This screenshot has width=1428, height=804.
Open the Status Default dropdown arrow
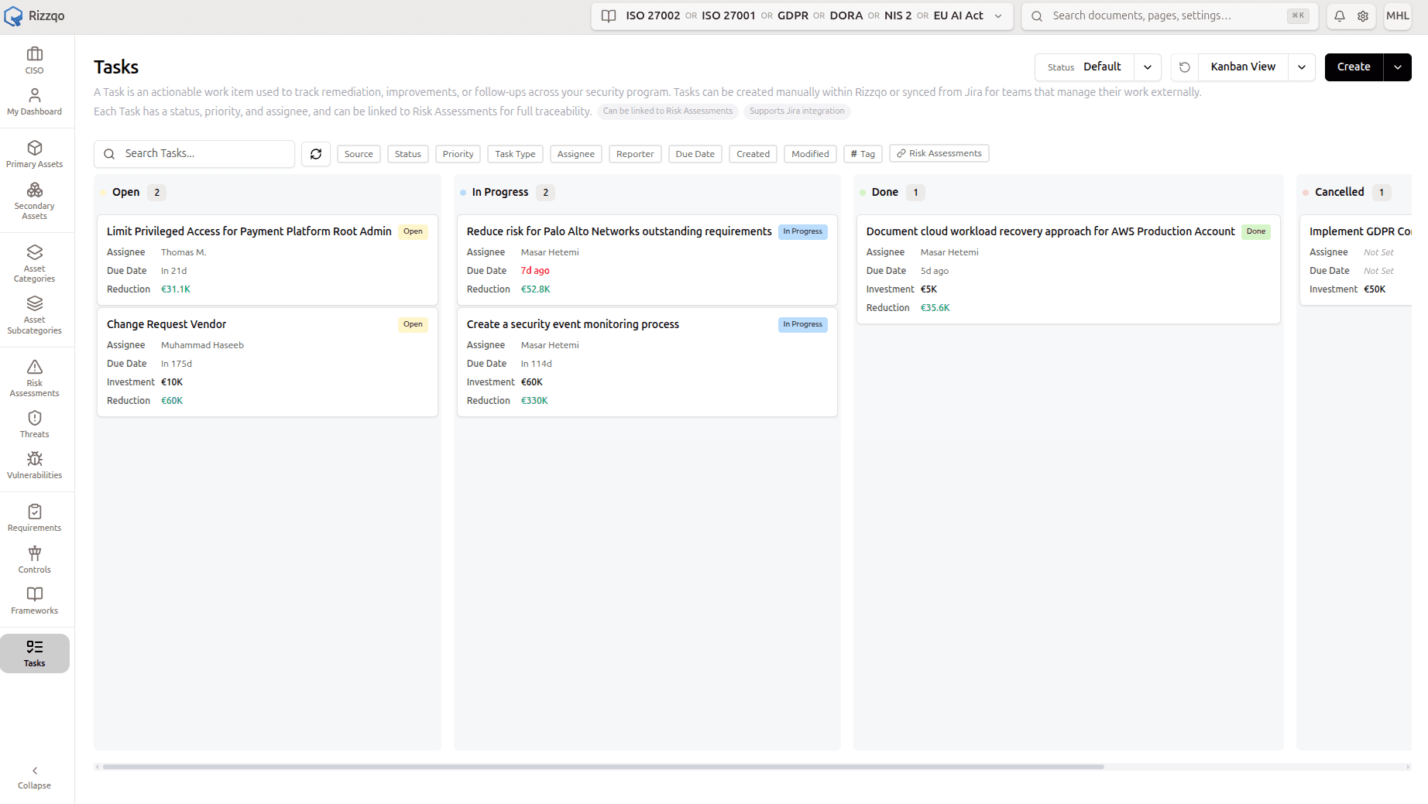pos(1148,67)
